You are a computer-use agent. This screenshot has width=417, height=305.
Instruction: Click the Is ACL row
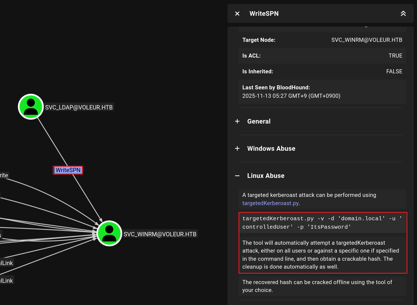tap(322, 56)
